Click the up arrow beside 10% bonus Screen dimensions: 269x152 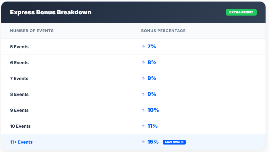point(143,110)
